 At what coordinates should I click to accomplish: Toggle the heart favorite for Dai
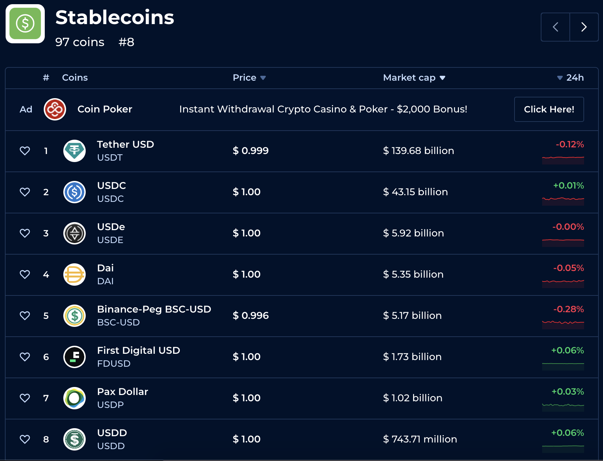[x=25, y=275]
